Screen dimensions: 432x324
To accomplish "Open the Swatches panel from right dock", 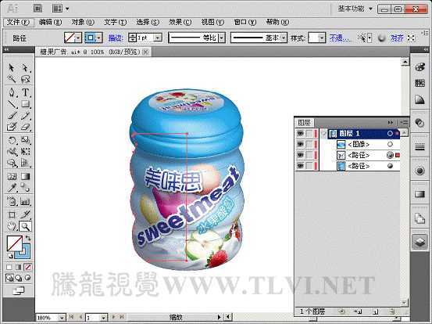I will pyautogui.click(x=420, y=83).
